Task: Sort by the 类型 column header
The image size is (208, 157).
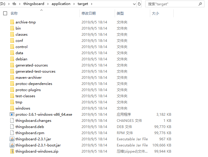Action: click(x=120, y=13)
